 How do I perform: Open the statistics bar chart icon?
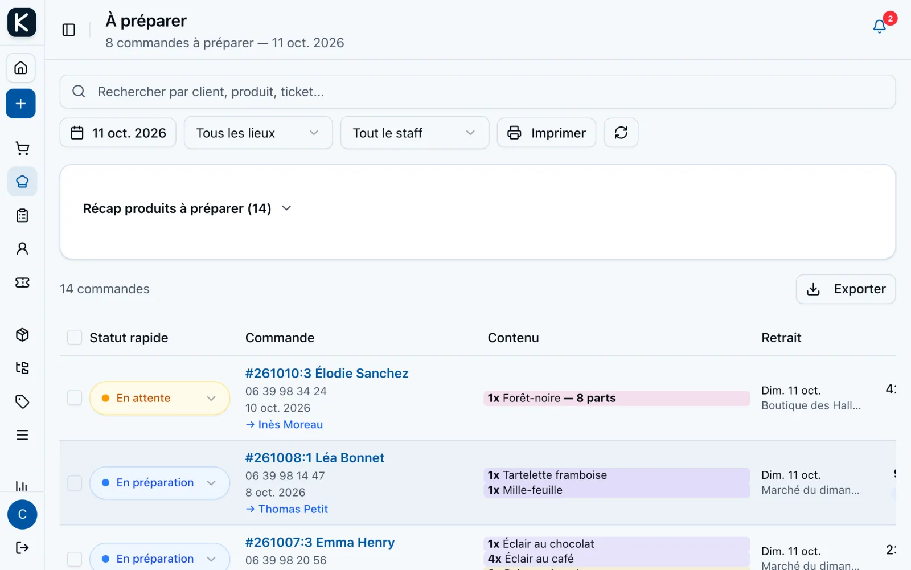(x=22, y=486)
